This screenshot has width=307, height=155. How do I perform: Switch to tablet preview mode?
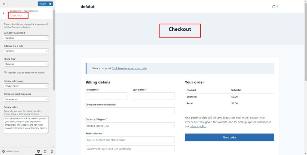(x=45, y=151)
